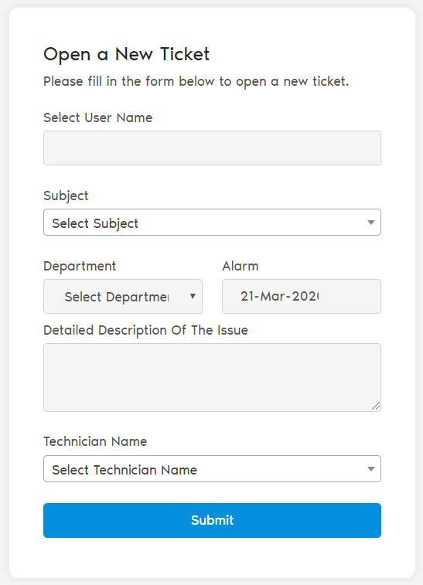Open the Select Department dropdown
Viewport: 423px width, 585px height.
coord(123,296)
